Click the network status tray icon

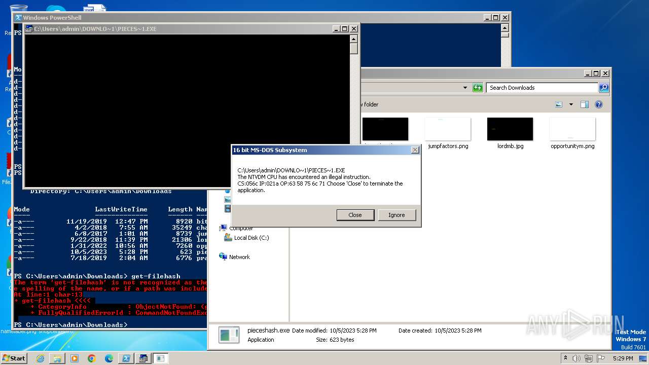tap(589, 358)
